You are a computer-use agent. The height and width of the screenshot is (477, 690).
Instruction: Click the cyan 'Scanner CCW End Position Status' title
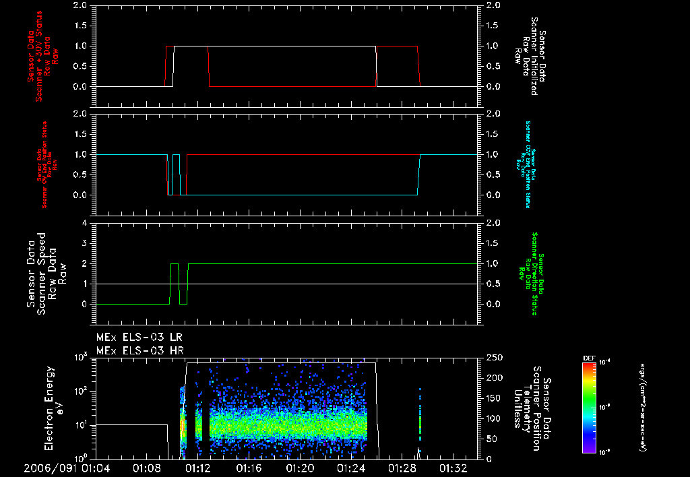(x=528, y=164)
